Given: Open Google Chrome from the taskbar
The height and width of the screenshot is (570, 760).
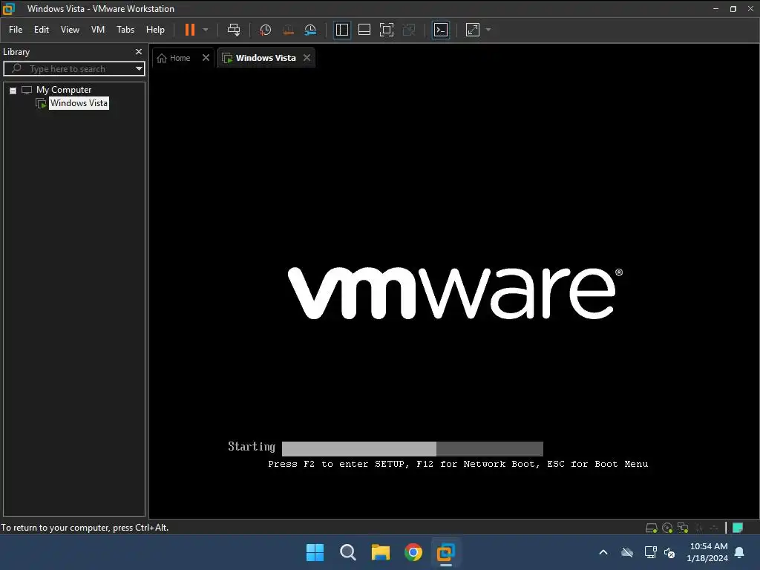Looking at the screenshot, I should 413,552.
